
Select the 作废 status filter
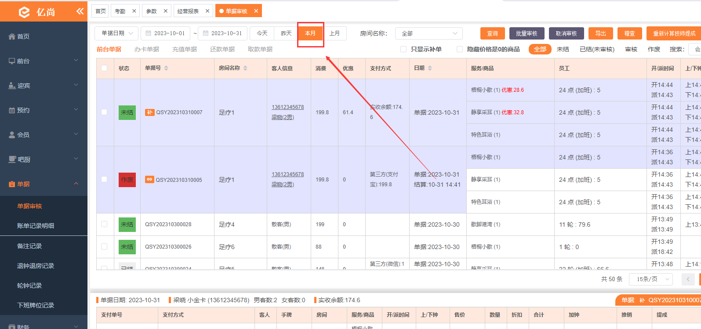[x=654, y=49]
